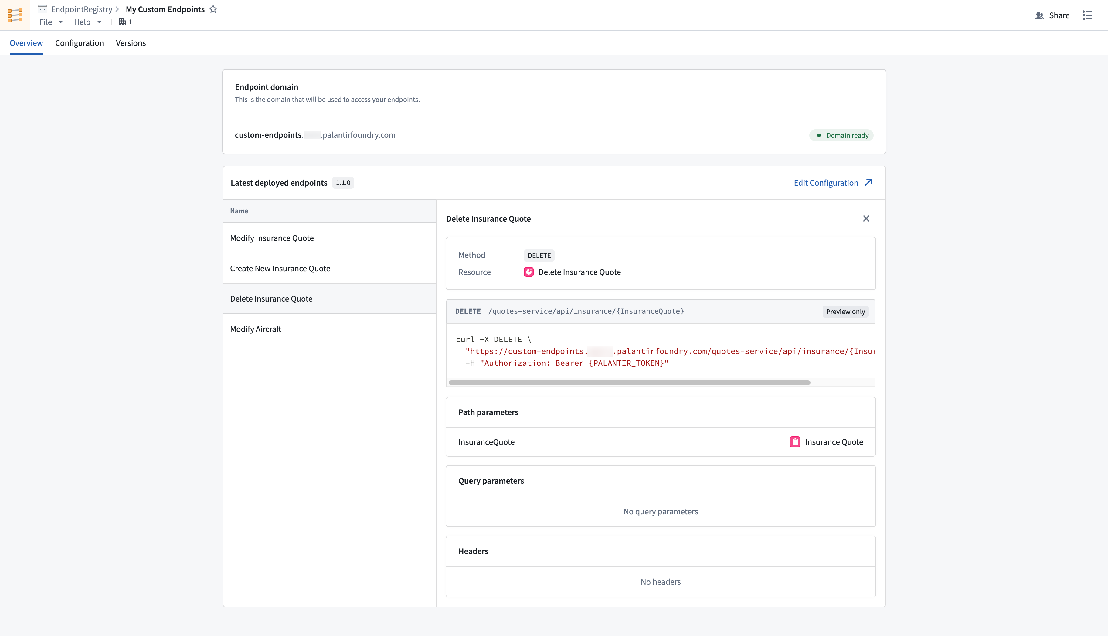1108x636 pixels.
Task: Click the Insurance Quote object type icon
Action: point(795,442)
